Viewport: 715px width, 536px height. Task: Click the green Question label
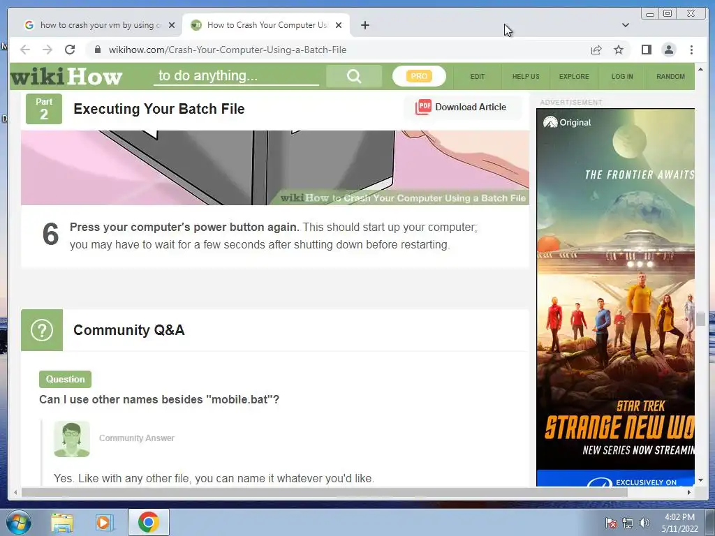(65, 379)
